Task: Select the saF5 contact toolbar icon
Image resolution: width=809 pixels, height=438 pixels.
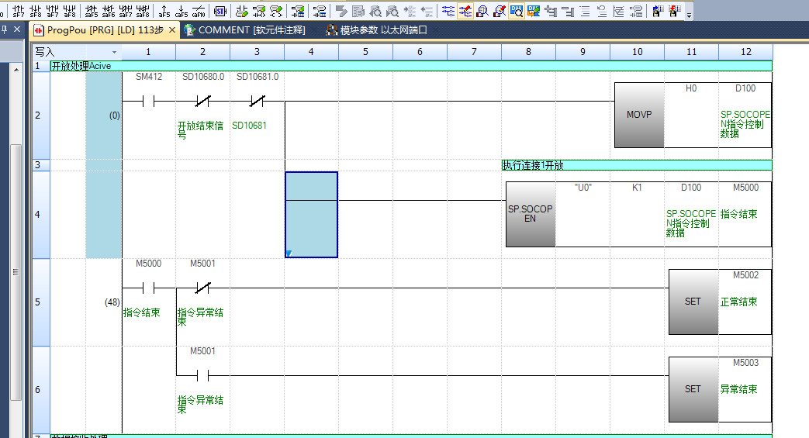Action: [91, 11]
